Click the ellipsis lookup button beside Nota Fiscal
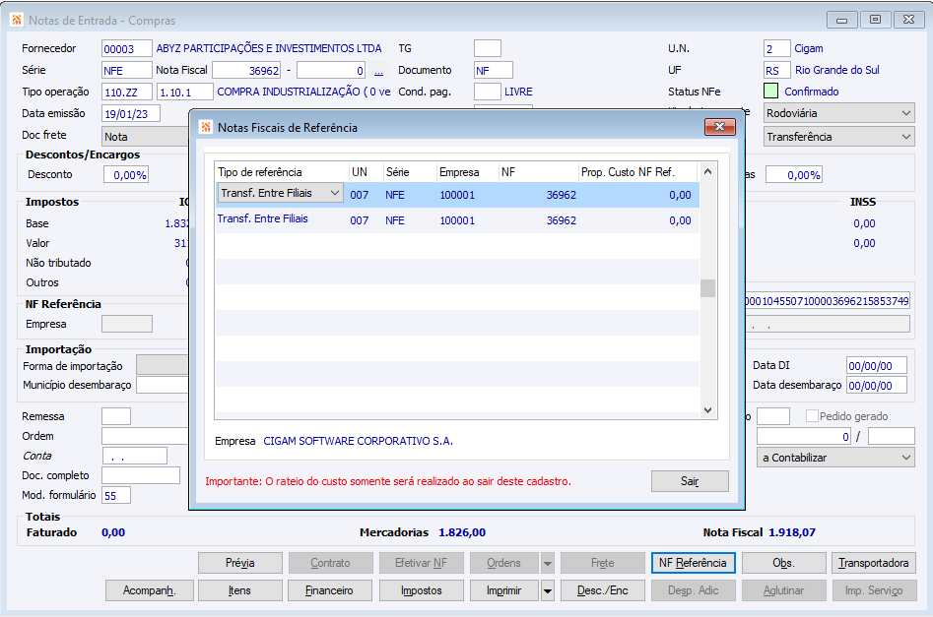933x617 pixels. coord(378,71)
